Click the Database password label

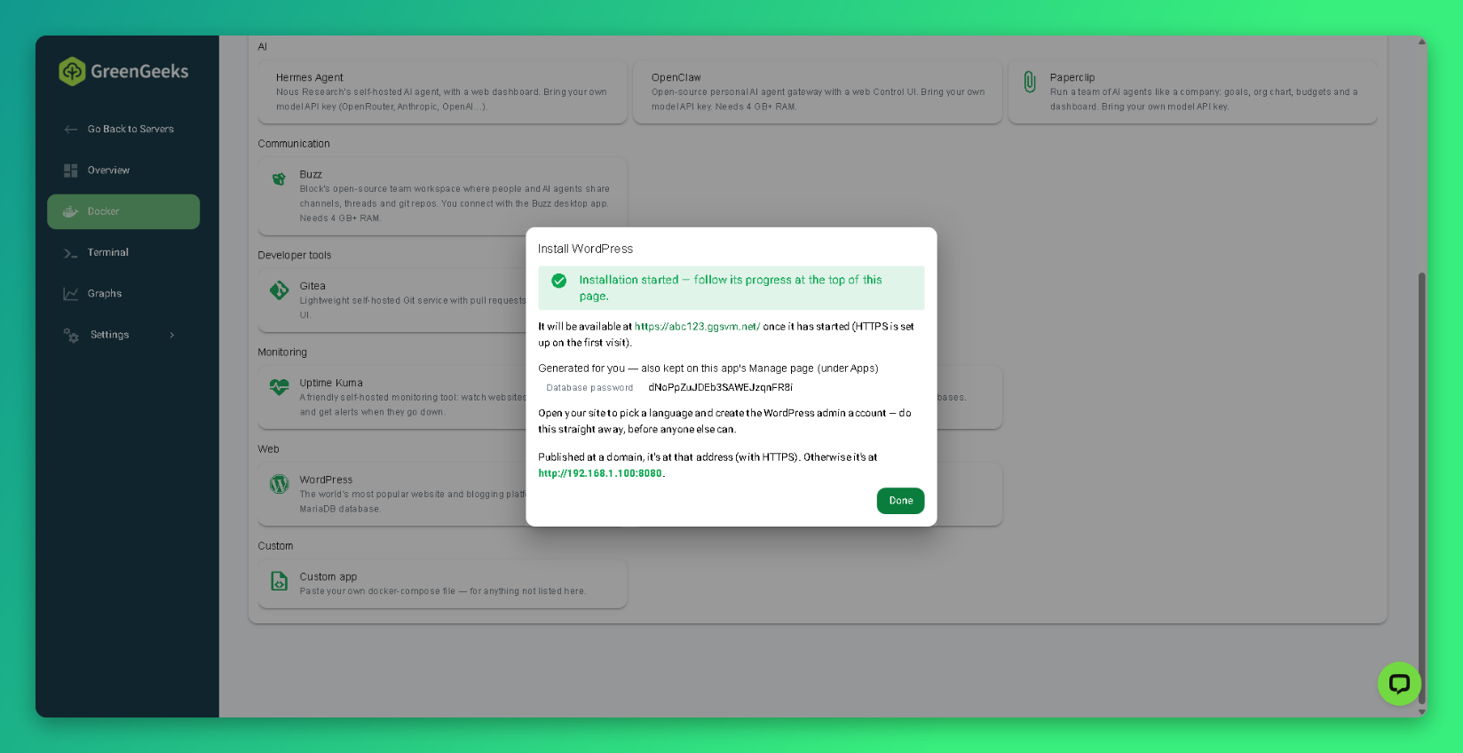point(589,388)
